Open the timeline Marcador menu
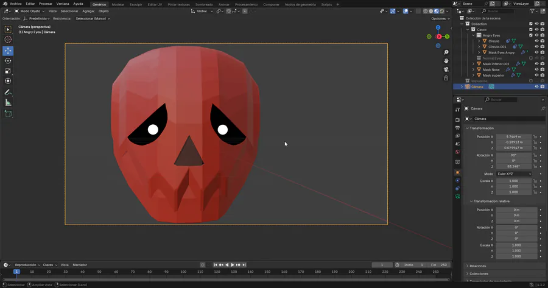Image resolution: width=548 pixels, height=288 pixels. (x=80, y=265)
